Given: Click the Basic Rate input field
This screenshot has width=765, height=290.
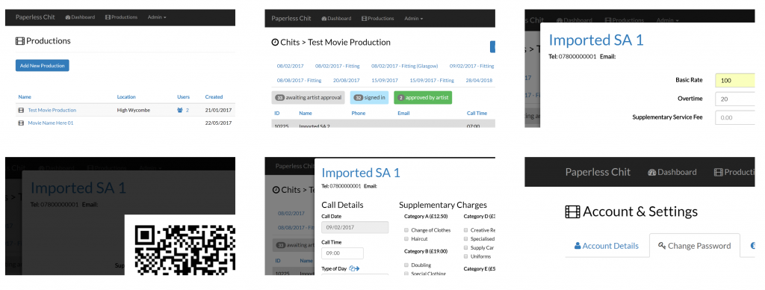Looking at the screenshot, I should point(735,81).
